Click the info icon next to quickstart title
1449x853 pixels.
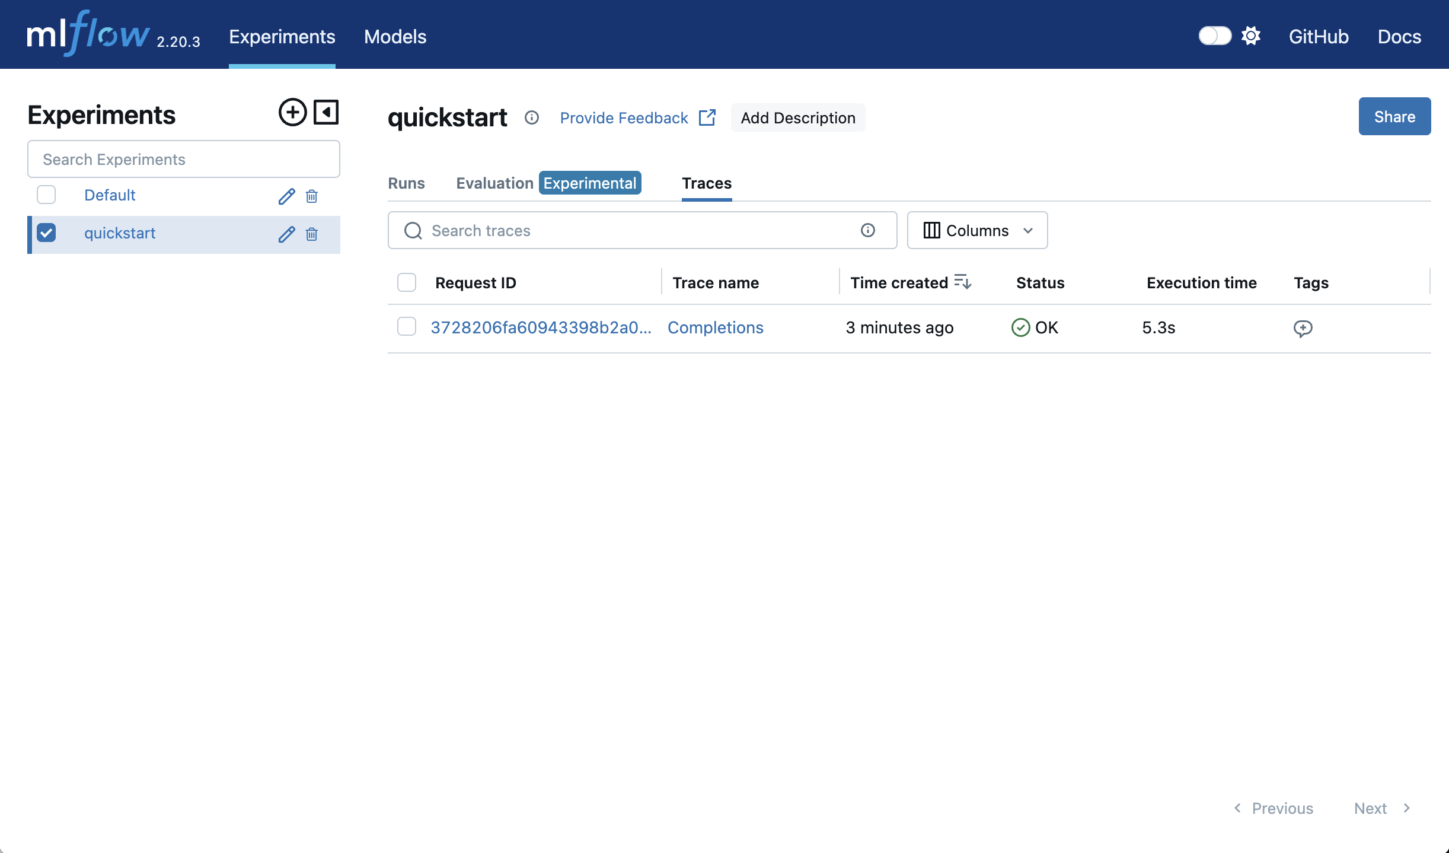[x=532, y=117]
